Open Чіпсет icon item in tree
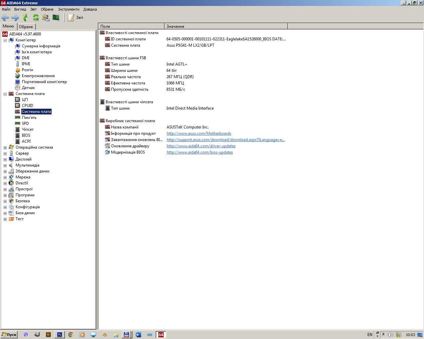 [x=18, y=129]
